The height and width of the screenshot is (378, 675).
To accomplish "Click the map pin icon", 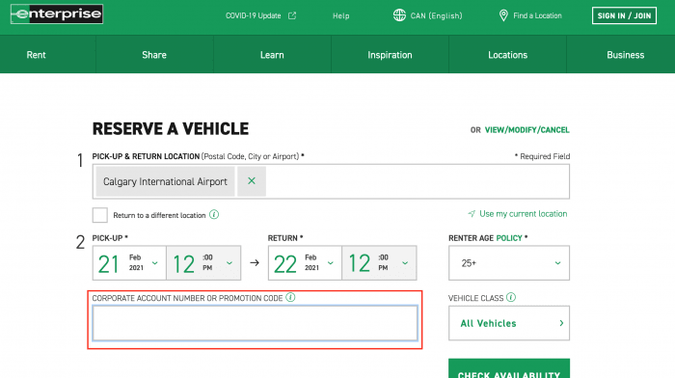I will 503,15.
